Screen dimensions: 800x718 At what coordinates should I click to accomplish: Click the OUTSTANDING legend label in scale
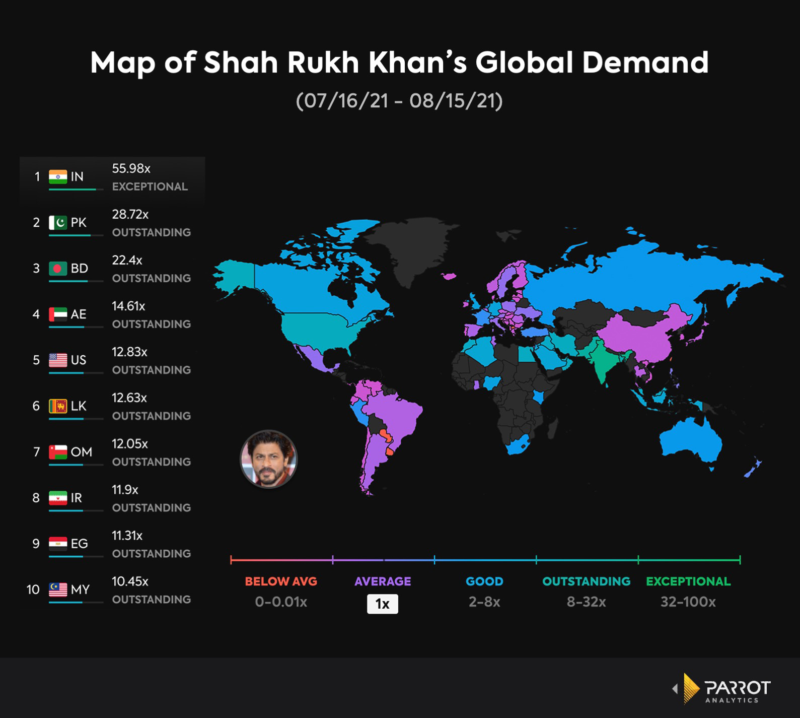587,581
